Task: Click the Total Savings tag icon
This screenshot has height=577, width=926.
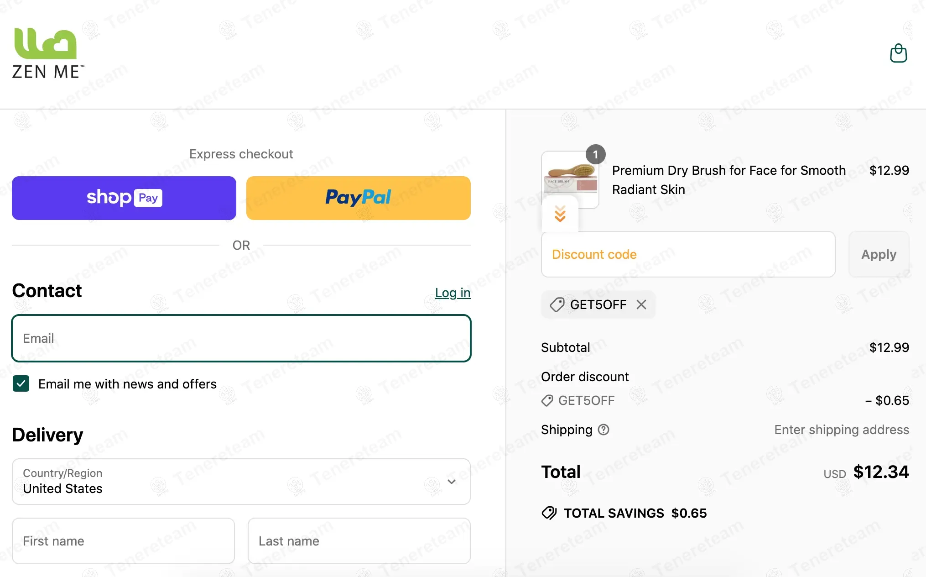Action: click(x=549, y=513)
